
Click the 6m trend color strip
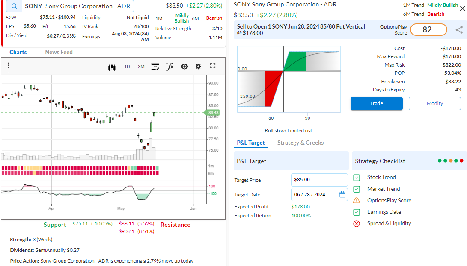(80, 173)
